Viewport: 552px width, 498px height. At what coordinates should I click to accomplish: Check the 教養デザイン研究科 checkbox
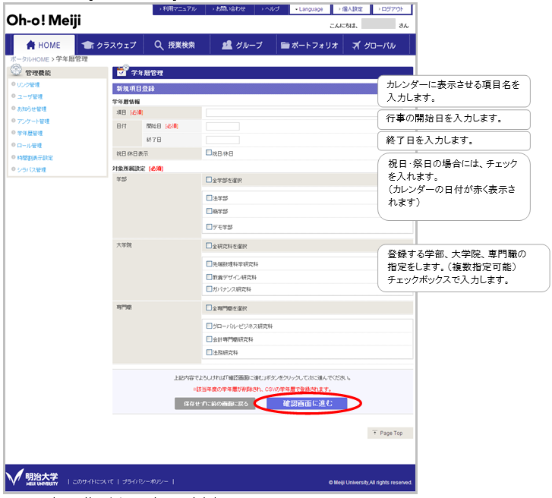[x=209, y=277]
